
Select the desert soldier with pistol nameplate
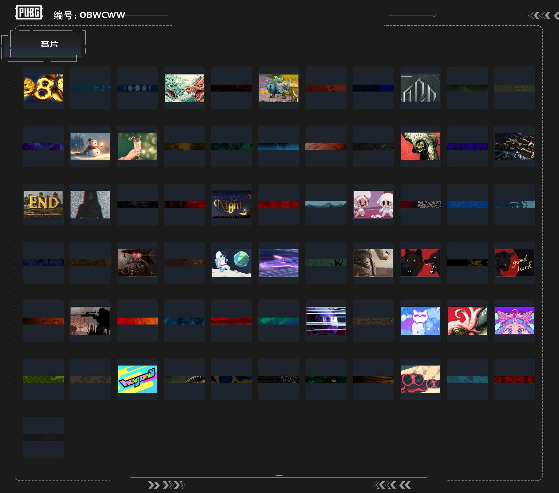point(373,263)
